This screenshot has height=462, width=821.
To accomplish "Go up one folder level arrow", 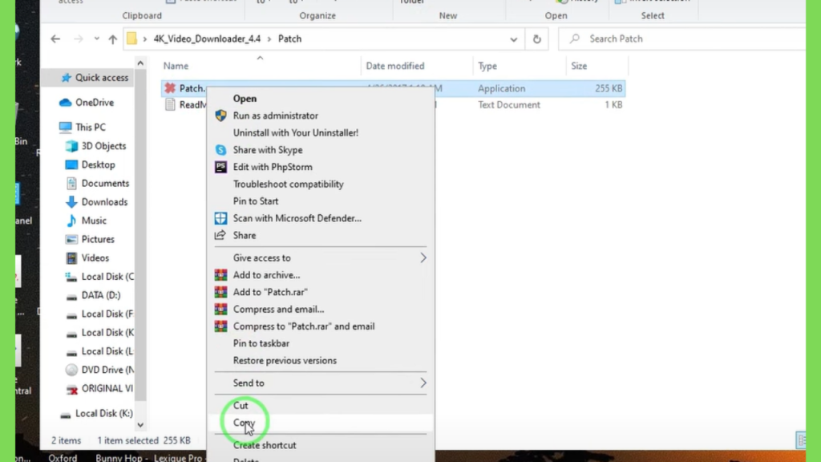I will coord(112,38).
